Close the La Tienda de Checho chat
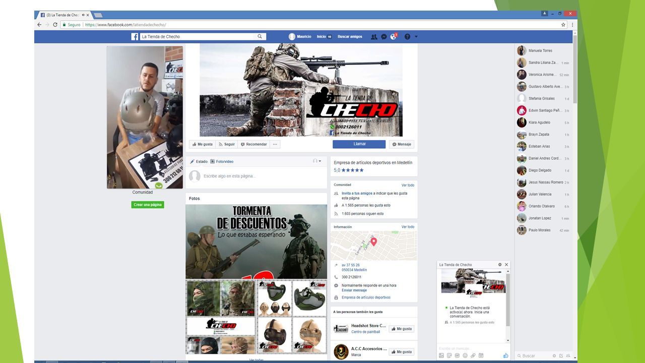Image resolution: width=645 pixels, height=363 pixels. point(506,265)
